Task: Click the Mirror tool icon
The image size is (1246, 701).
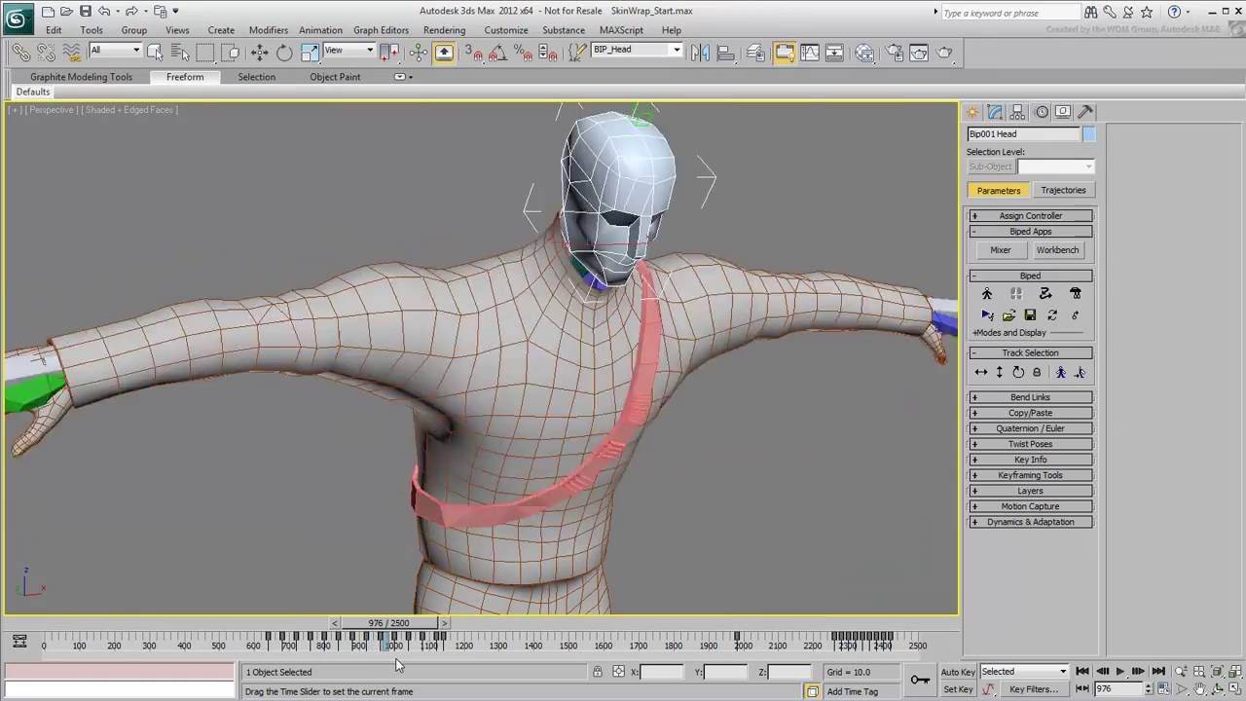Action: [x=700, y=53]
